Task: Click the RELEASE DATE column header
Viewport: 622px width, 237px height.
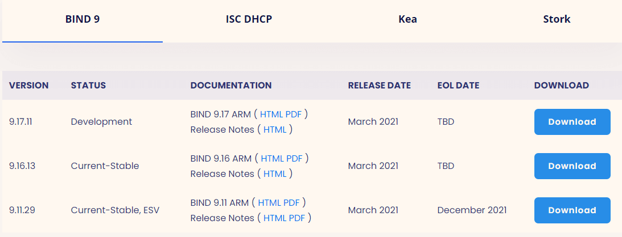Action: click(379, 85)
